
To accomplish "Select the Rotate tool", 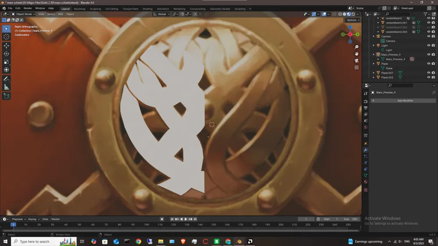I will (7, 53).
